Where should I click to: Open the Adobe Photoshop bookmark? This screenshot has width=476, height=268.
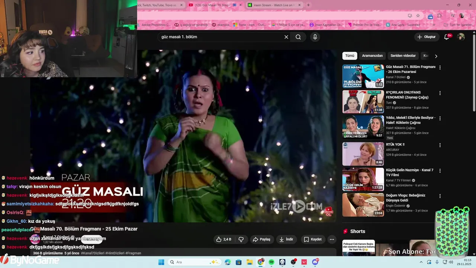(154, 25)
